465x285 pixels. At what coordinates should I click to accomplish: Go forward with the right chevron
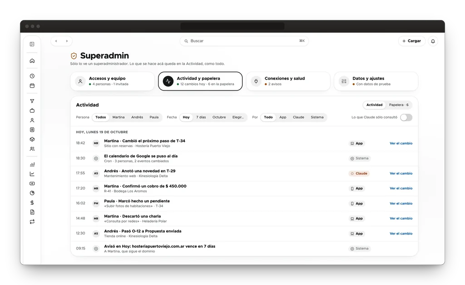click(x=67, y=41)
